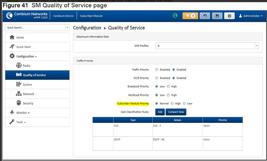Click the Administrator user icon
This screenshot has height=161, width=267.
(x=240, y=16)
